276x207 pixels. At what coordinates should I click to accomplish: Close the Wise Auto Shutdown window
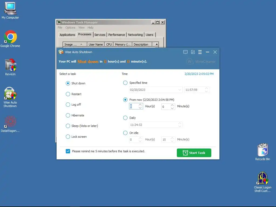(x=215, y=52)
